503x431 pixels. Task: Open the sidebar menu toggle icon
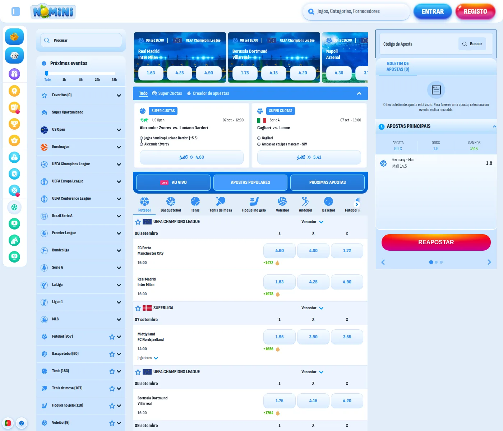click(16, 11)
